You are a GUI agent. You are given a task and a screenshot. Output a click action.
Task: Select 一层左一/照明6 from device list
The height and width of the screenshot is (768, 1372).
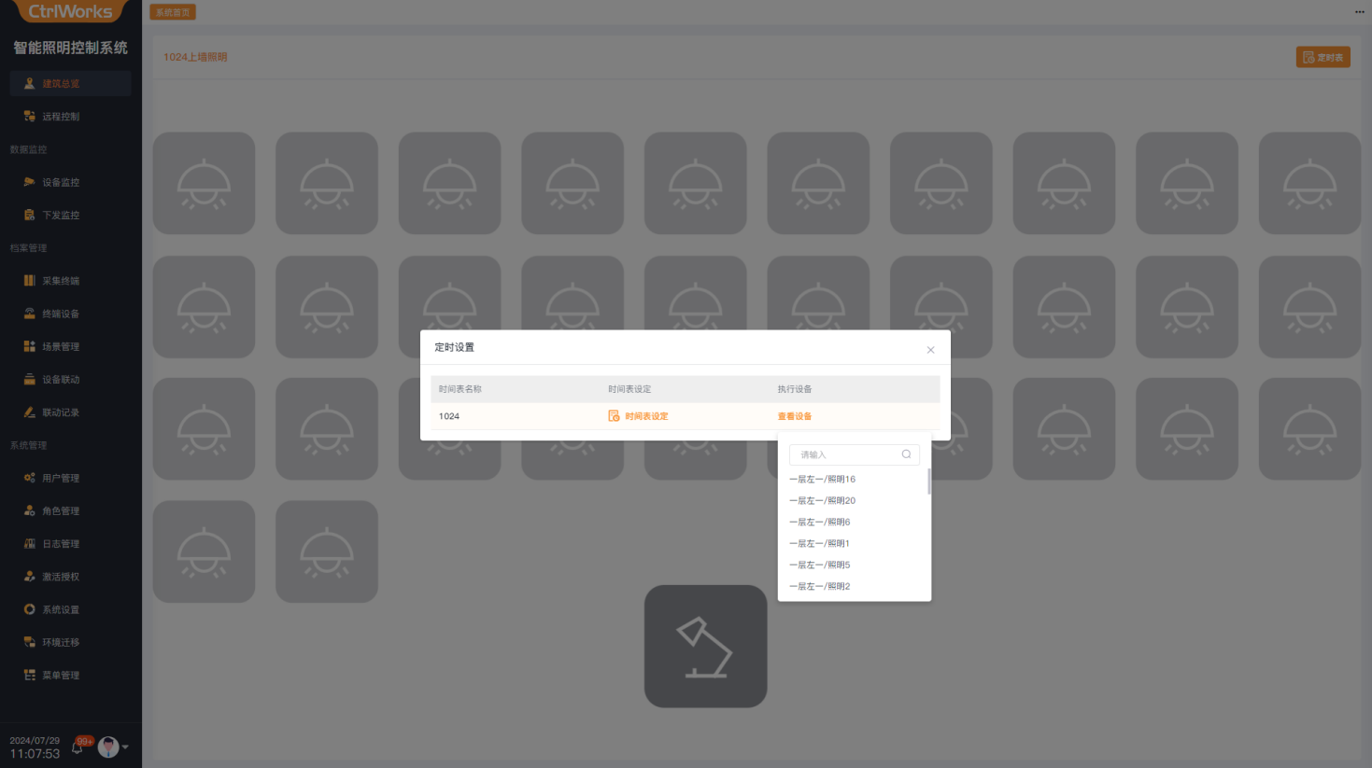click(819, 523)
